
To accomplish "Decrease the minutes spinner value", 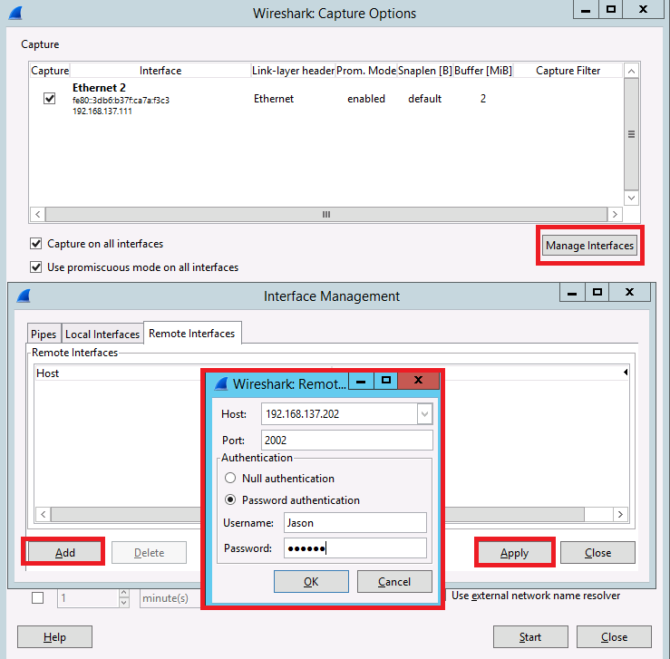I will pyautogui.click(x=124, y=603).
